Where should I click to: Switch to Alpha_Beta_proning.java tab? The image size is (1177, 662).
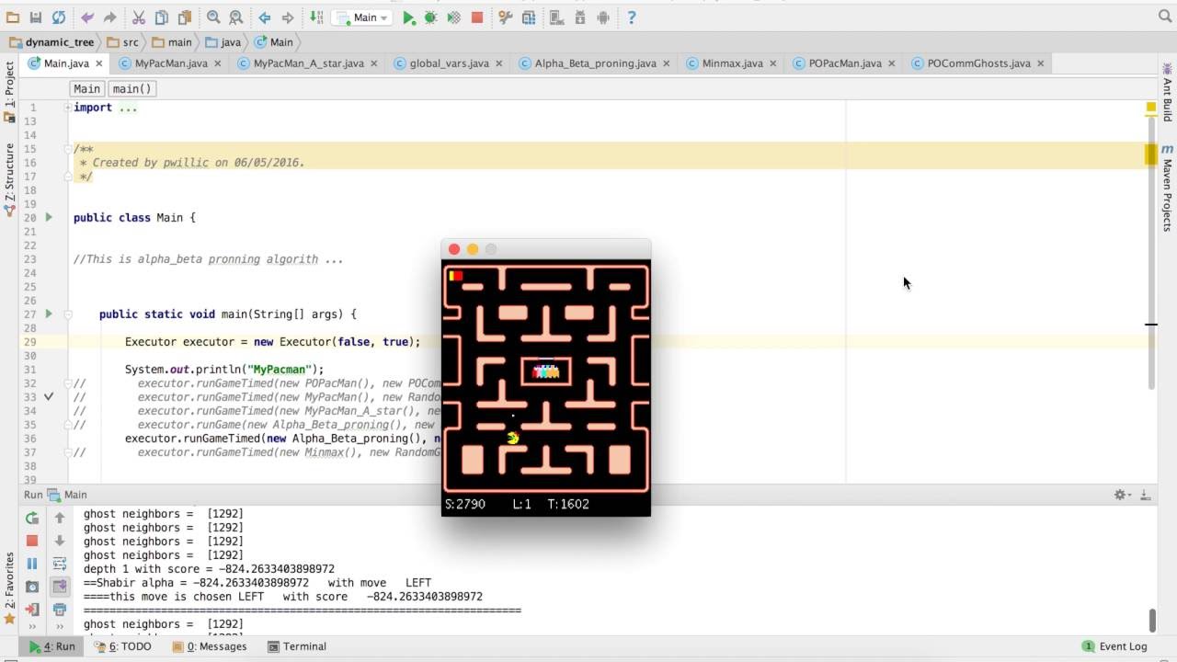pos(595,63)
